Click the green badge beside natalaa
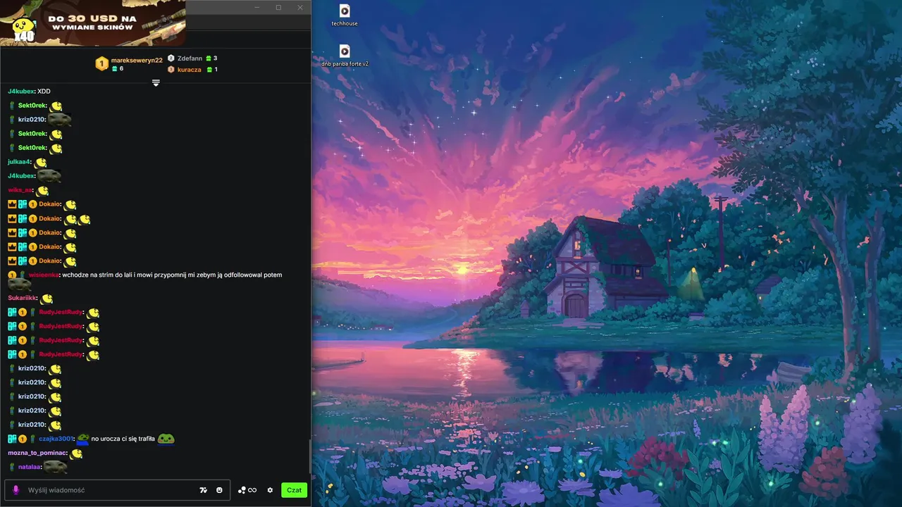Image resolution: width=902 pixels, height=507 pixels. click(x=12, y=467)
